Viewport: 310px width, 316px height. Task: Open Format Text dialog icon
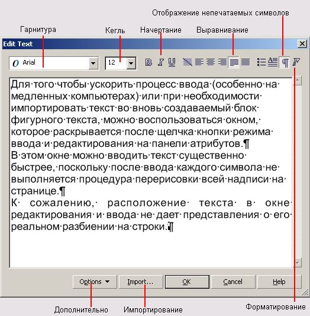[296, 62]
